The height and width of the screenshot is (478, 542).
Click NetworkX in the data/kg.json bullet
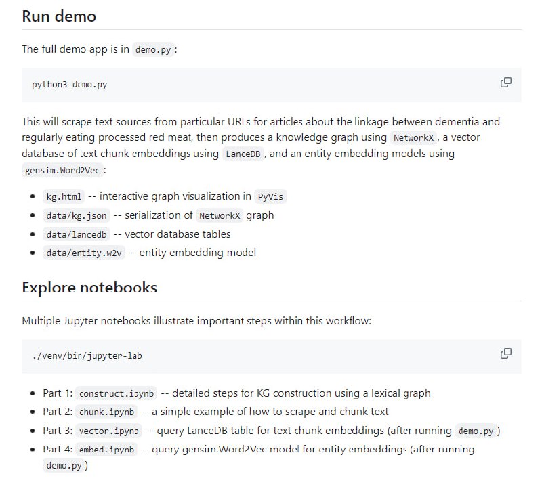point(219,216)
